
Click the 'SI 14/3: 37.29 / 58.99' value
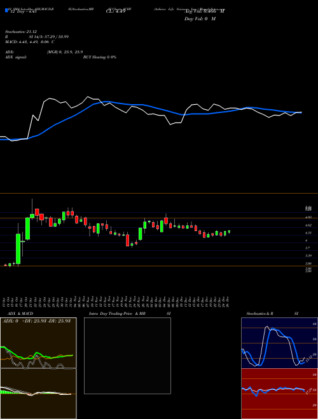pos(49,37)
